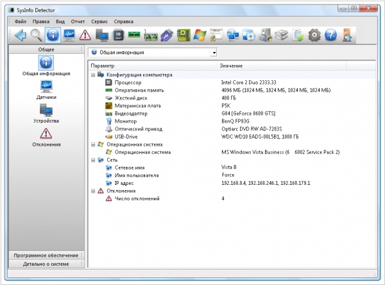
Task: Select the Жесткий диск row
Action: (x=232, y=98)
